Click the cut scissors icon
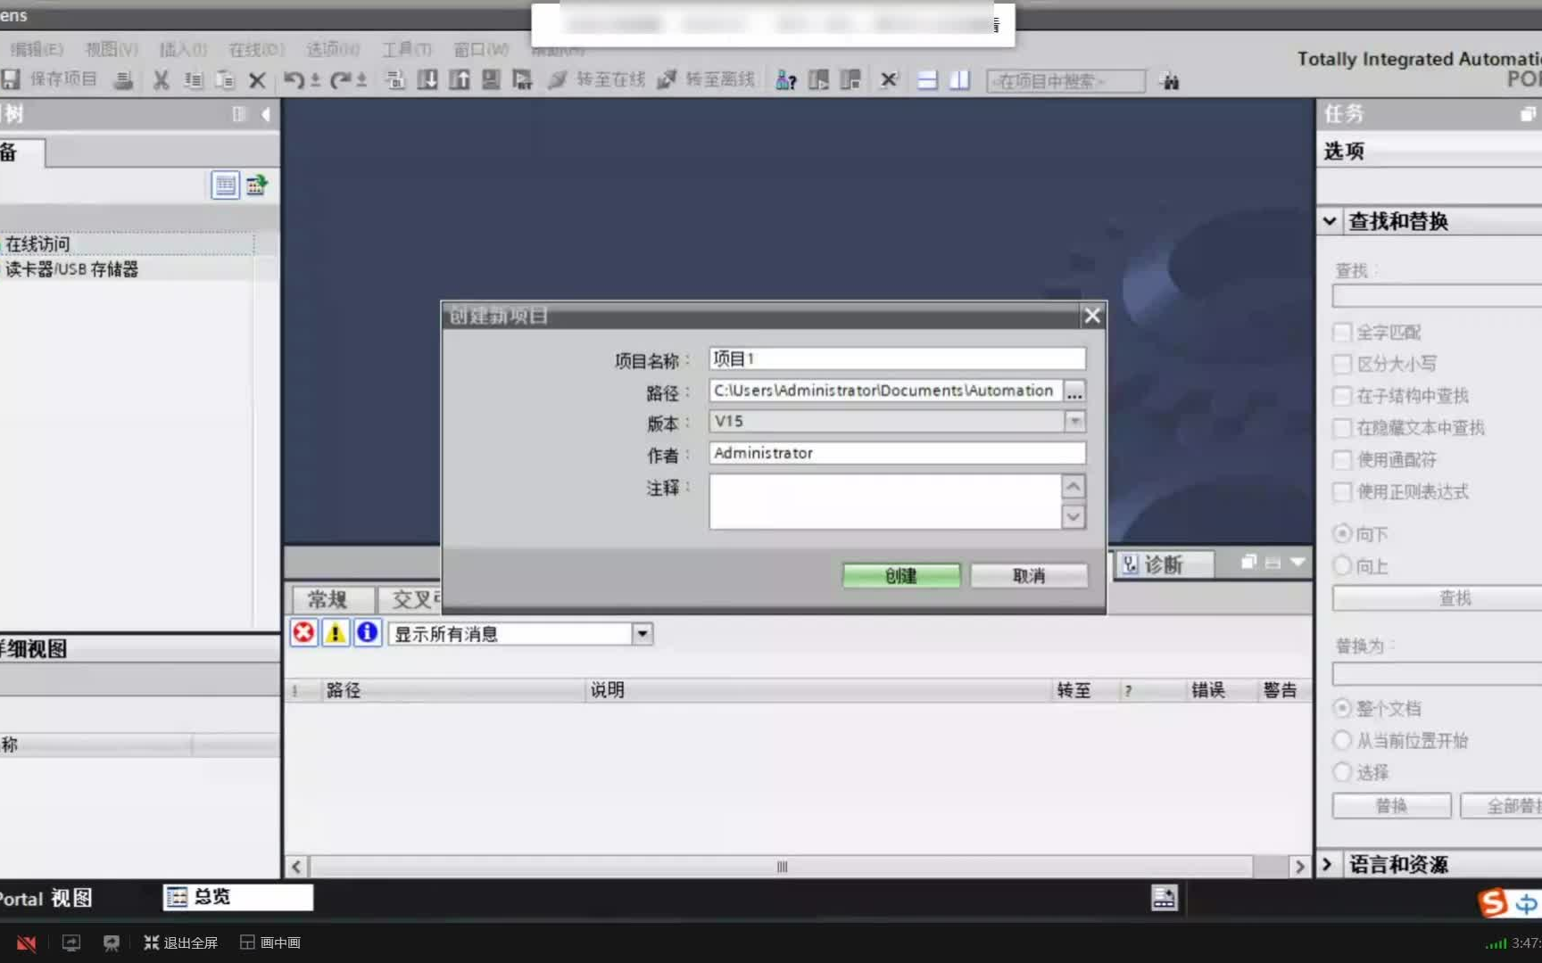This screenshot has height=963, width=1542. pos(162,80)
